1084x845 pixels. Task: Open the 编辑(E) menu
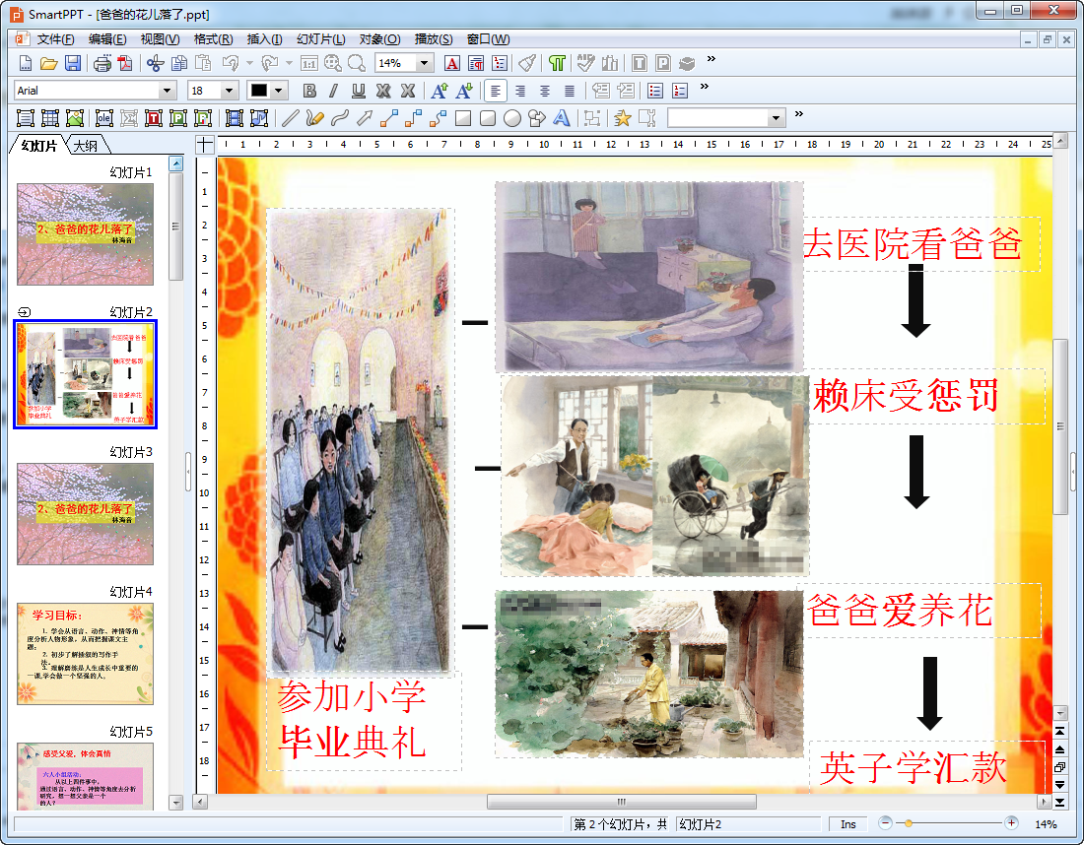(107, 39)
